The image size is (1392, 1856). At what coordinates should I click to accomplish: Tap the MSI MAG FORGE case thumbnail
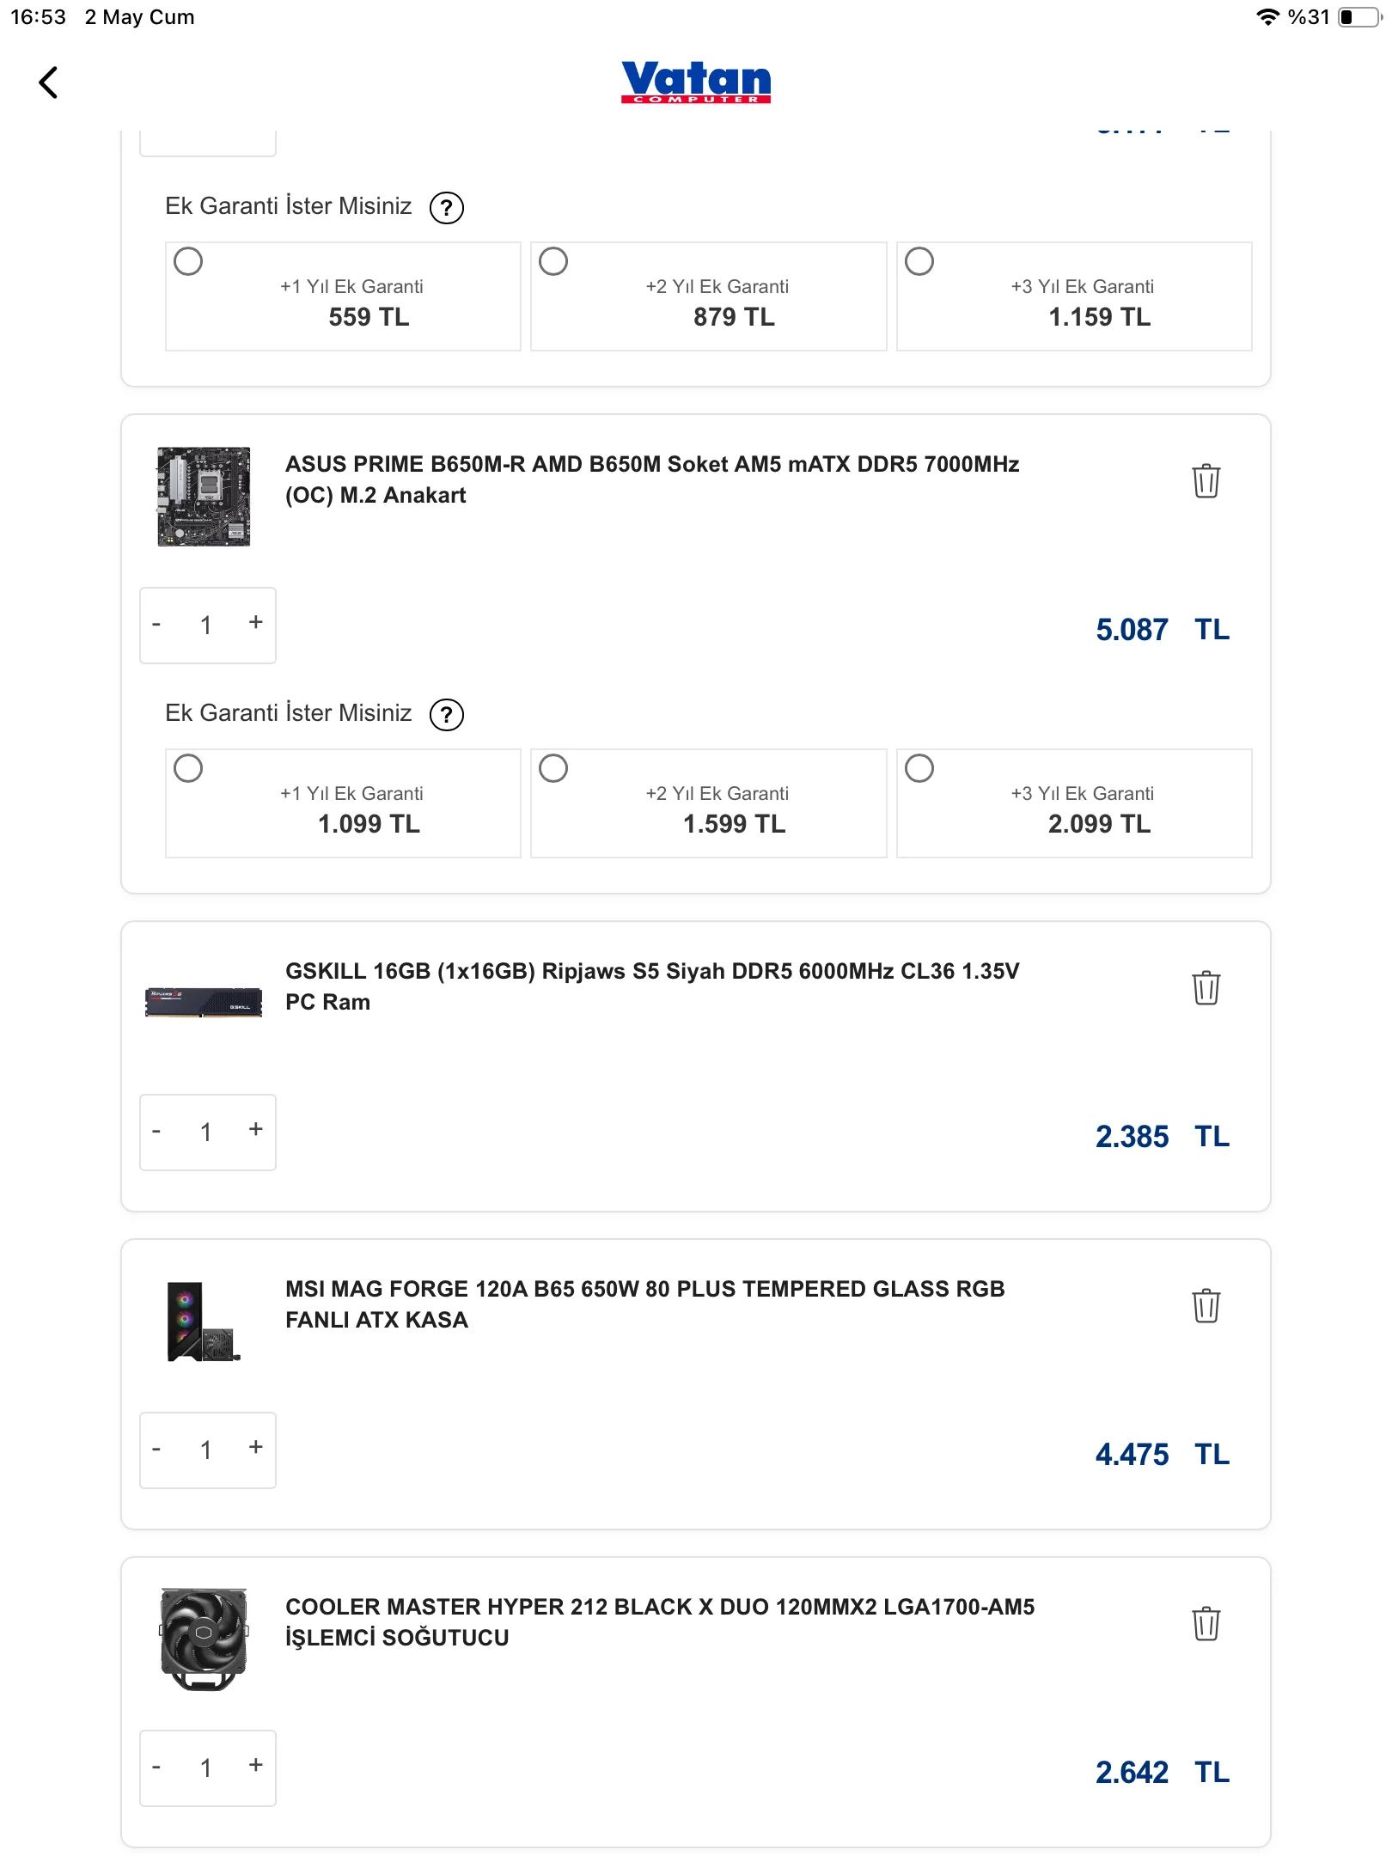pos(204,1322)
